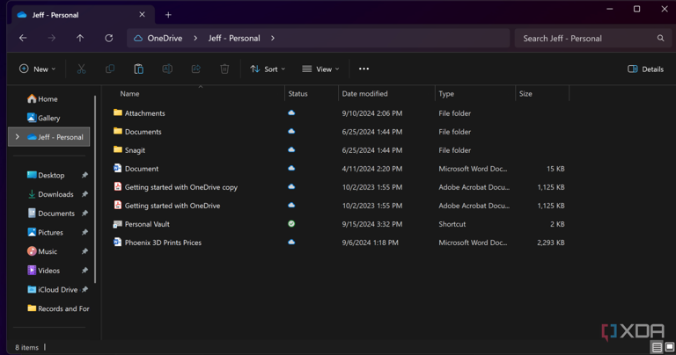Viewport: 676px width, 355px height.
Task: Click the Jeff - Personal breadcrumb segment
Action: tap(234, 39)
